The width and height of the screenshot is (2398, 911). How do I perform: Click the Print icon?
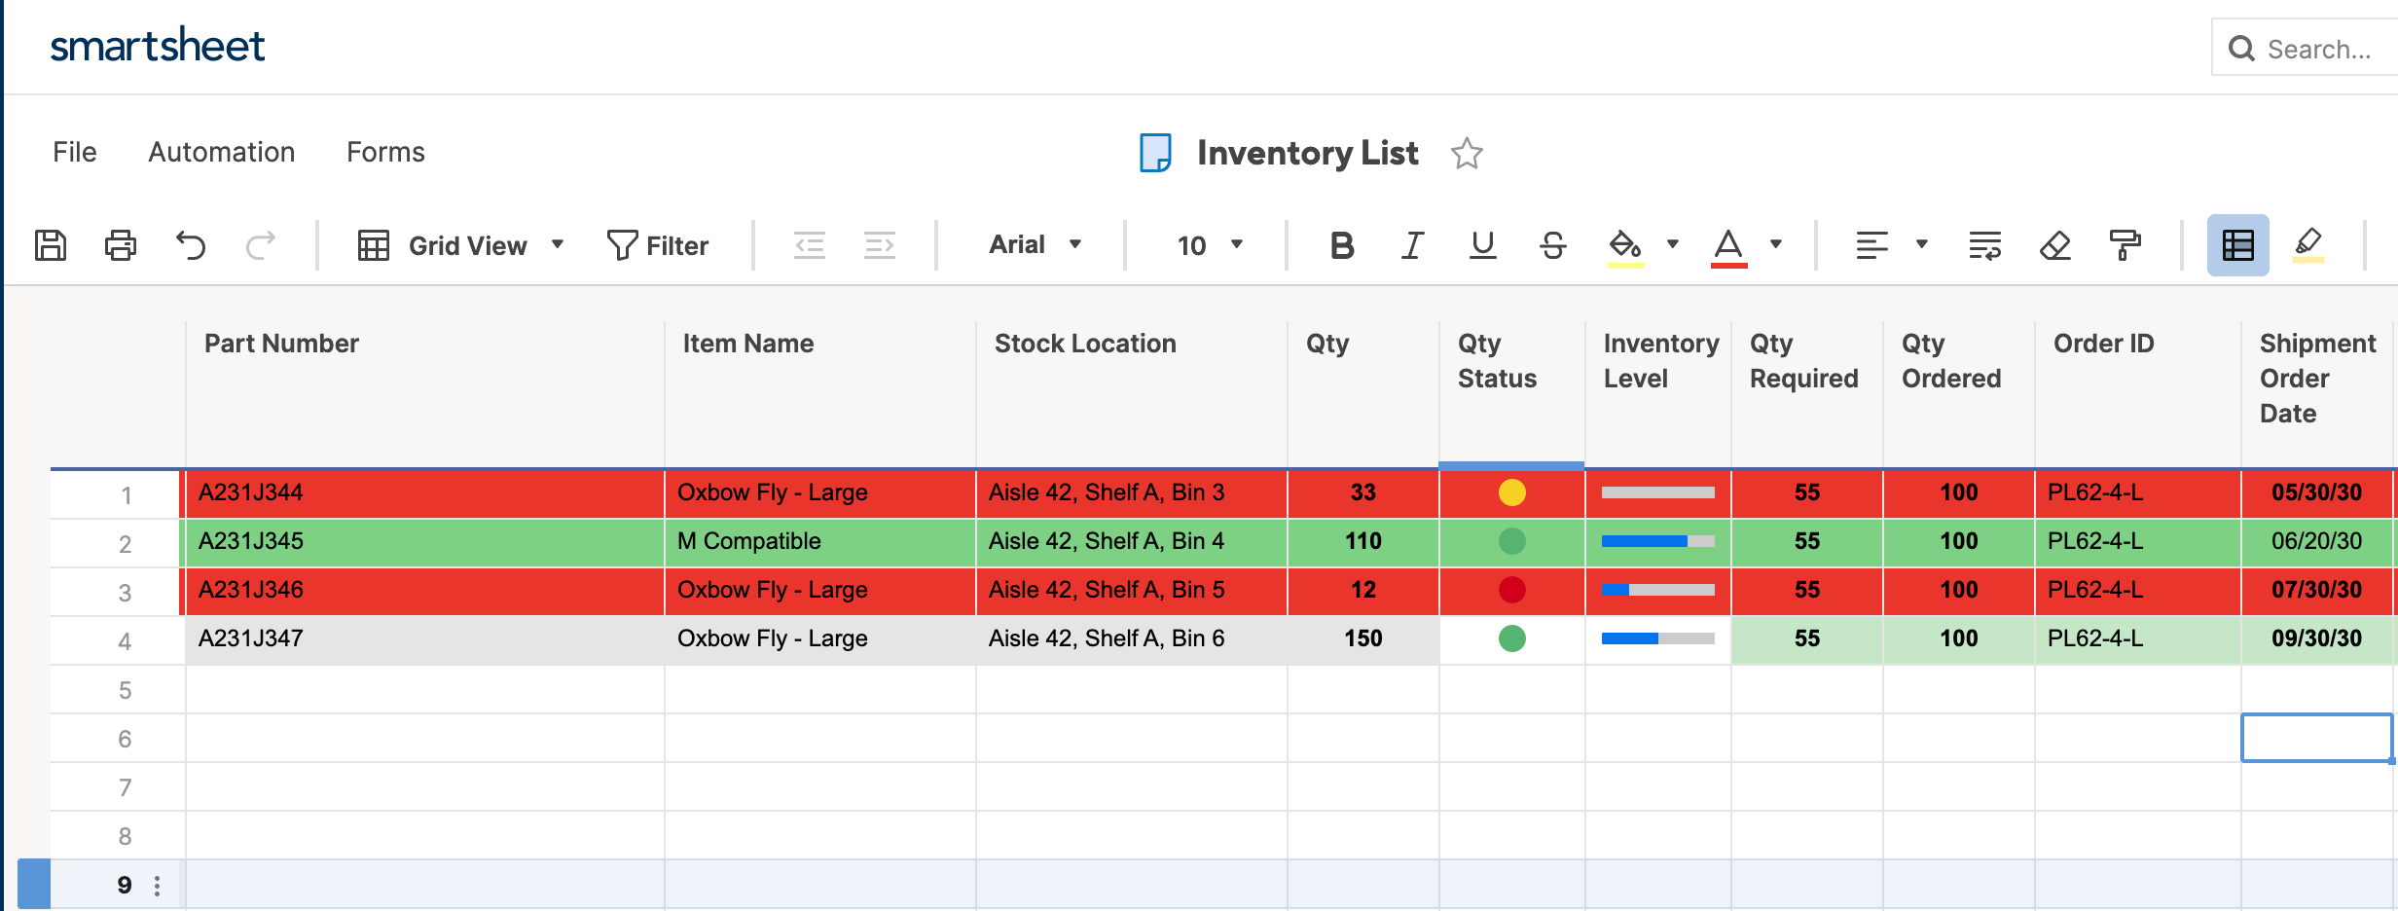click(121, 245)
